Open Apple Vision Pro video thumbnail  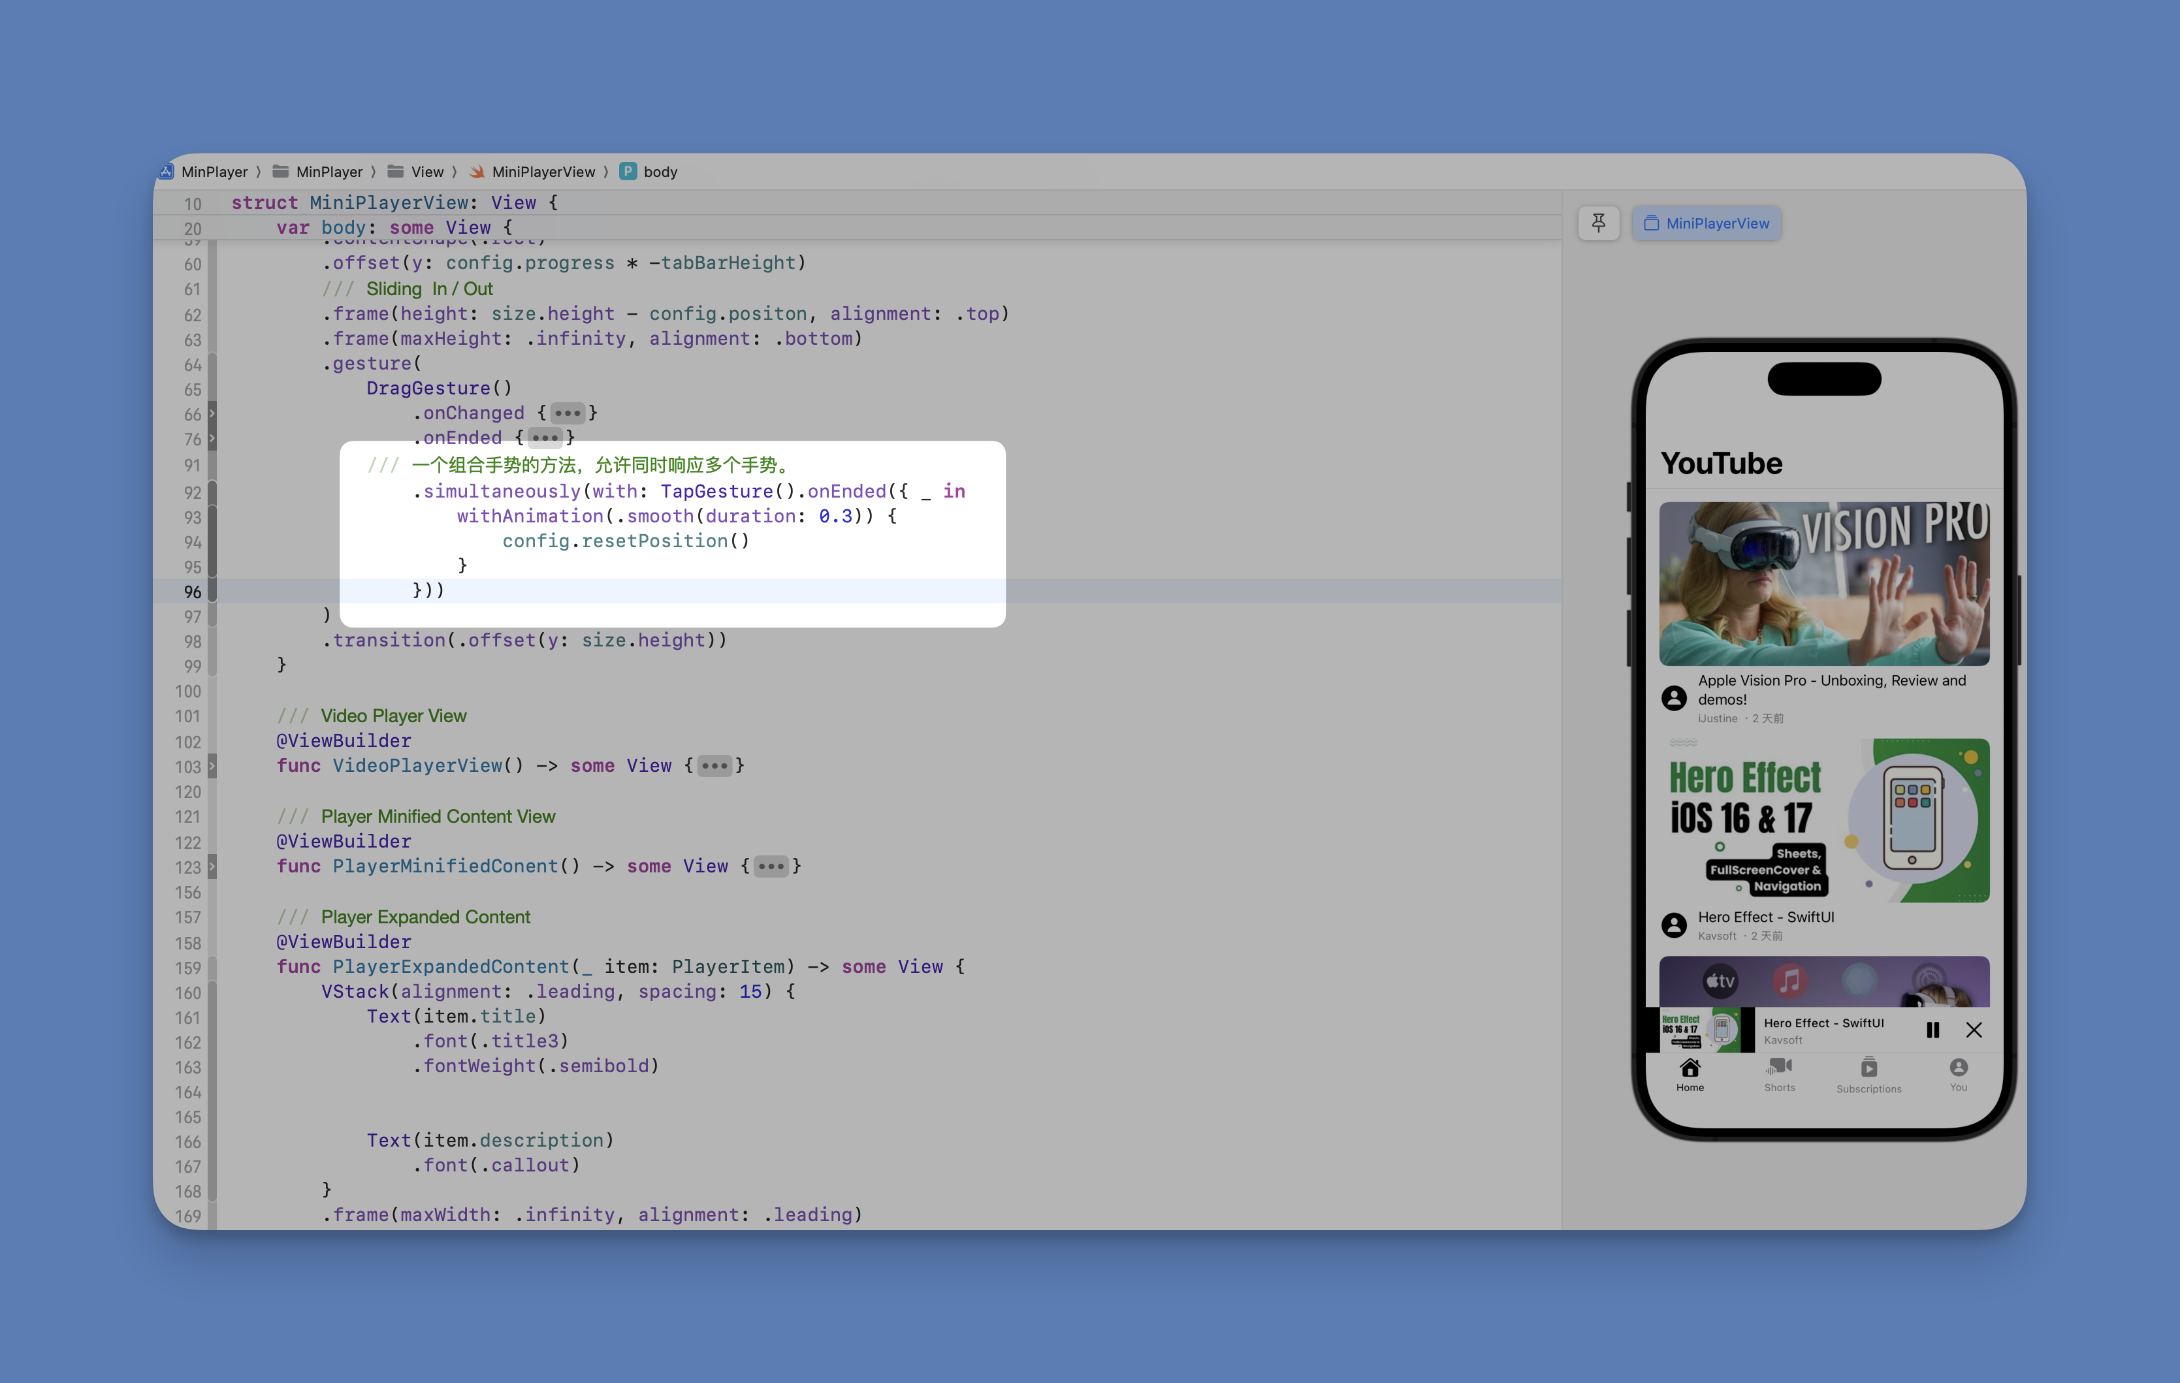pos(1824,584)
